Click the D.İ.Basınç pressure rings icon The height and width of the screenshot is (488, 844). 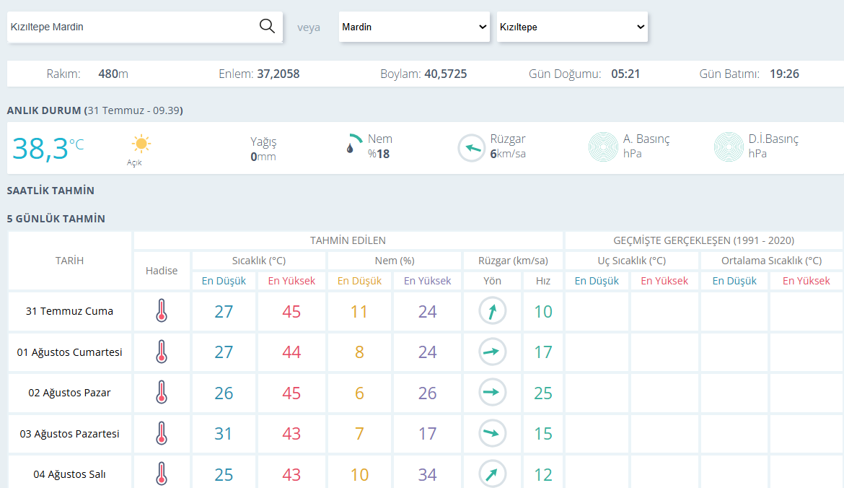729,147
